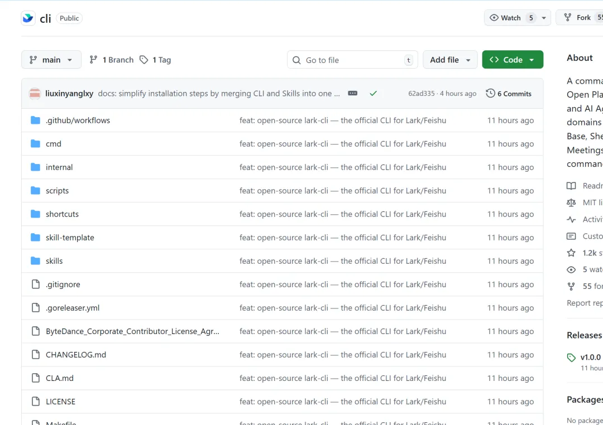Click the Activity pulse icon

click(x=571, y=219)
